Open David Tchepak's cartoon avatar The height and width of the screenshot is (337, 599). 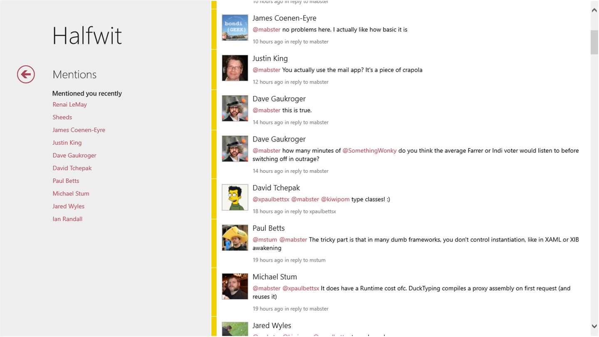(x=235, y=197)
